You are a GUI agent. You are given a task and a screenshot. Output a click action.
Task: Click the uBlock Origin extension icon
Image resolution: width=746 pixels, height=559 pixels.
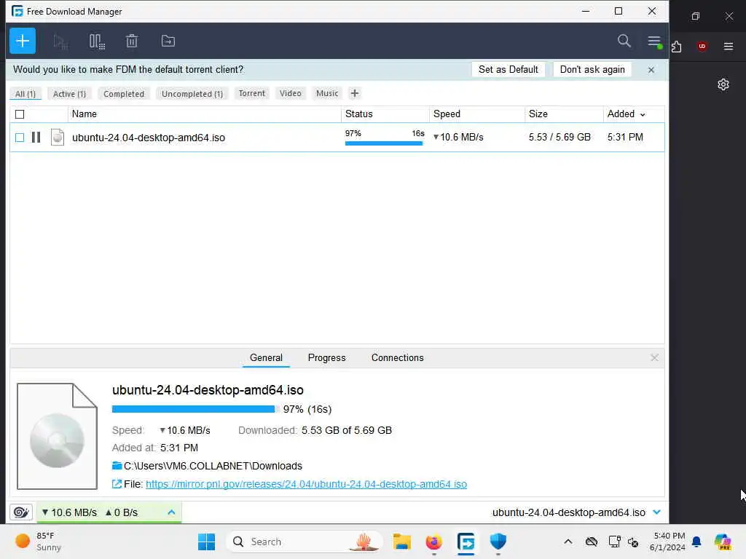(702, 46)
